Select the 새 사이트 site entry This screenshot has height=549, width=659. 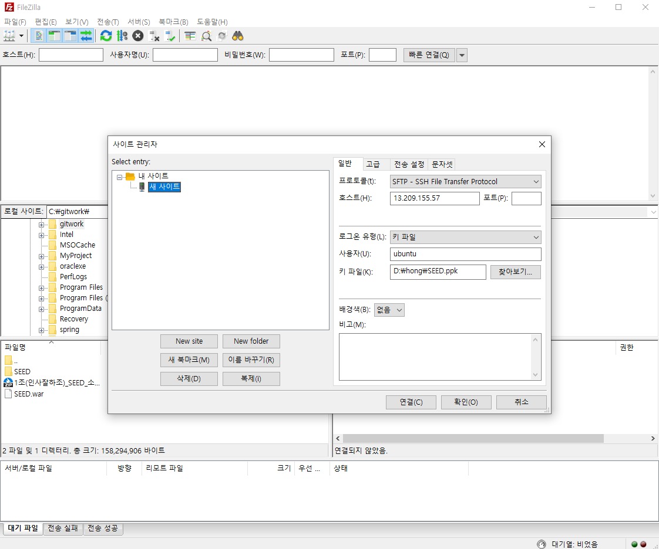tap(164, 187)
